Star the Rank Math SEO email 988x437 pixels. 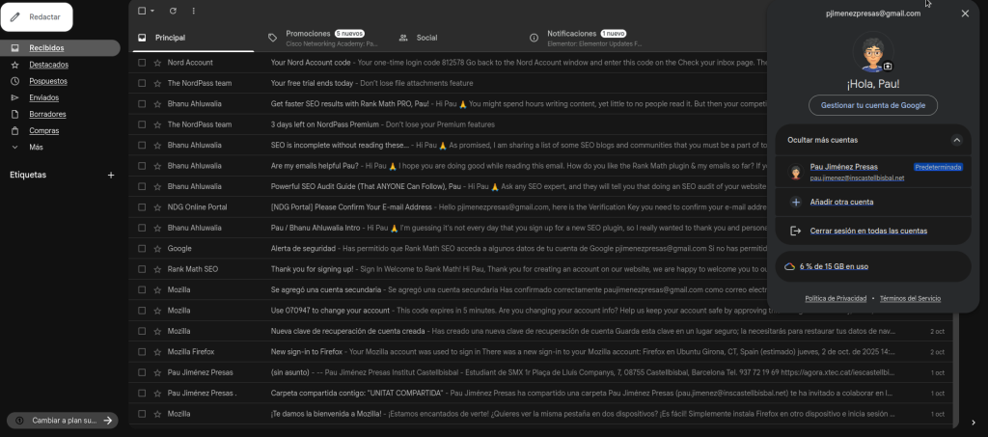click(157, 269)
